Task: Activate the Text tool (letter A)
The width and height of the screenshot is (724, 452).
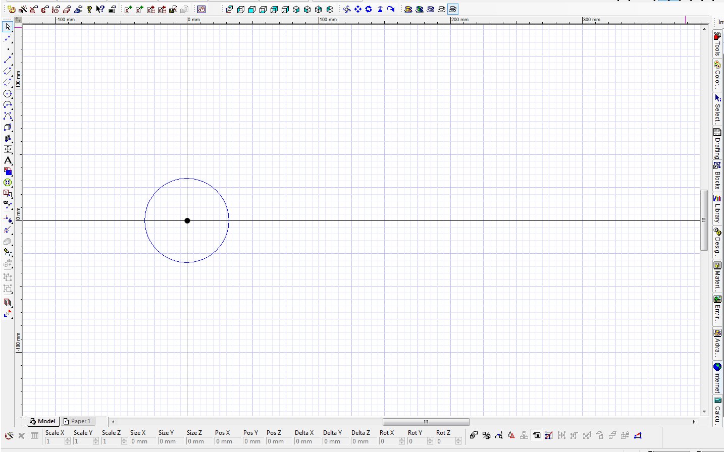Action: [x=8, y=160]
